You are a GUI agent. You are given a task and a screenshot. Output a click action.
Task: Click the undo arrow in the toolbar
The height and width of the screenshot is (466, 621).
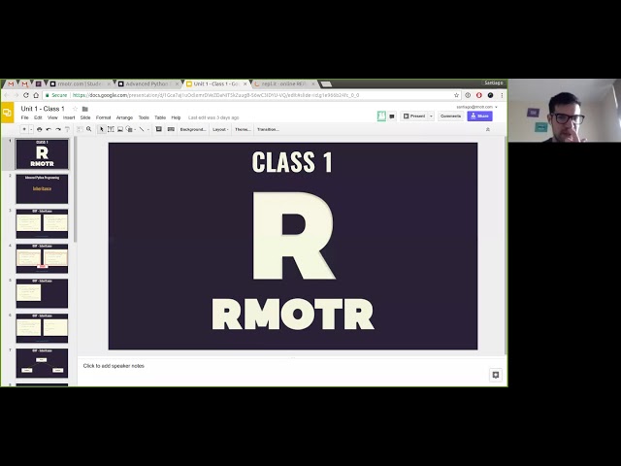click(49, 129)
